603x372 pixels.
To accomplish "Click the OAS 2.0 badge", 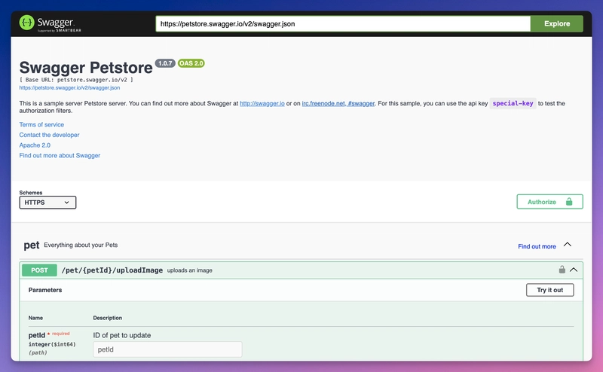I will [191, 63].
